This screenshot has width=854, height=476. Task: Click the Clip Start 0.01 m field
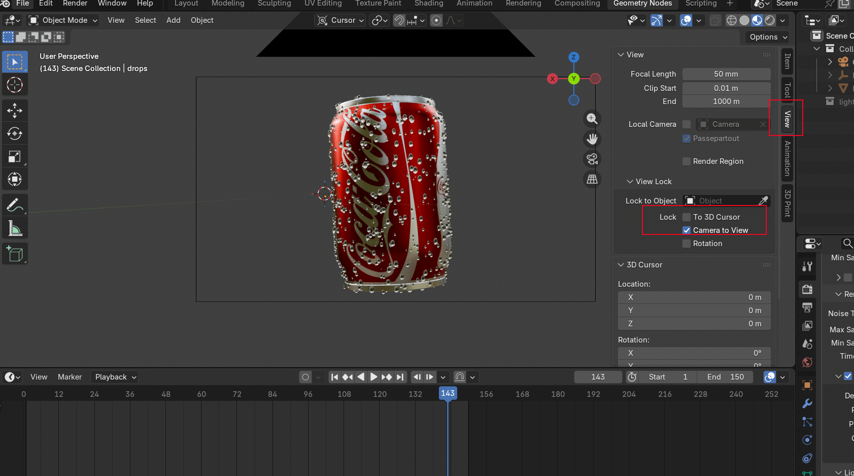[x=726, y=88]
